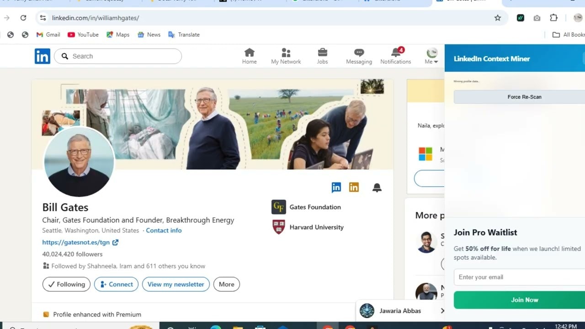Open the YouTube bookmark
This screenshot has width=585, height=329.
coord(83,35)
